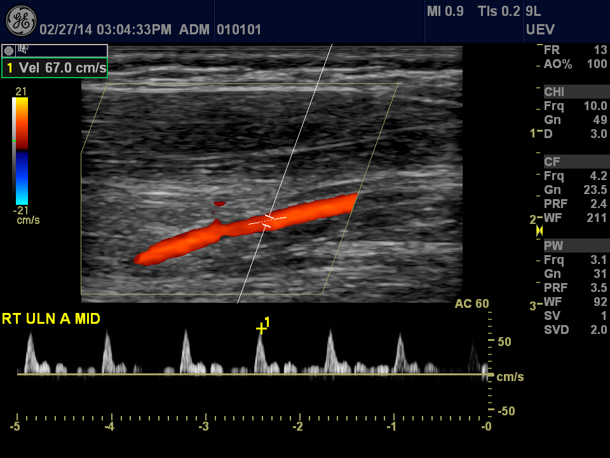610x458 pixels.
Task: Click the RT ULN A MID annotation label
Action: pos(51,319)
